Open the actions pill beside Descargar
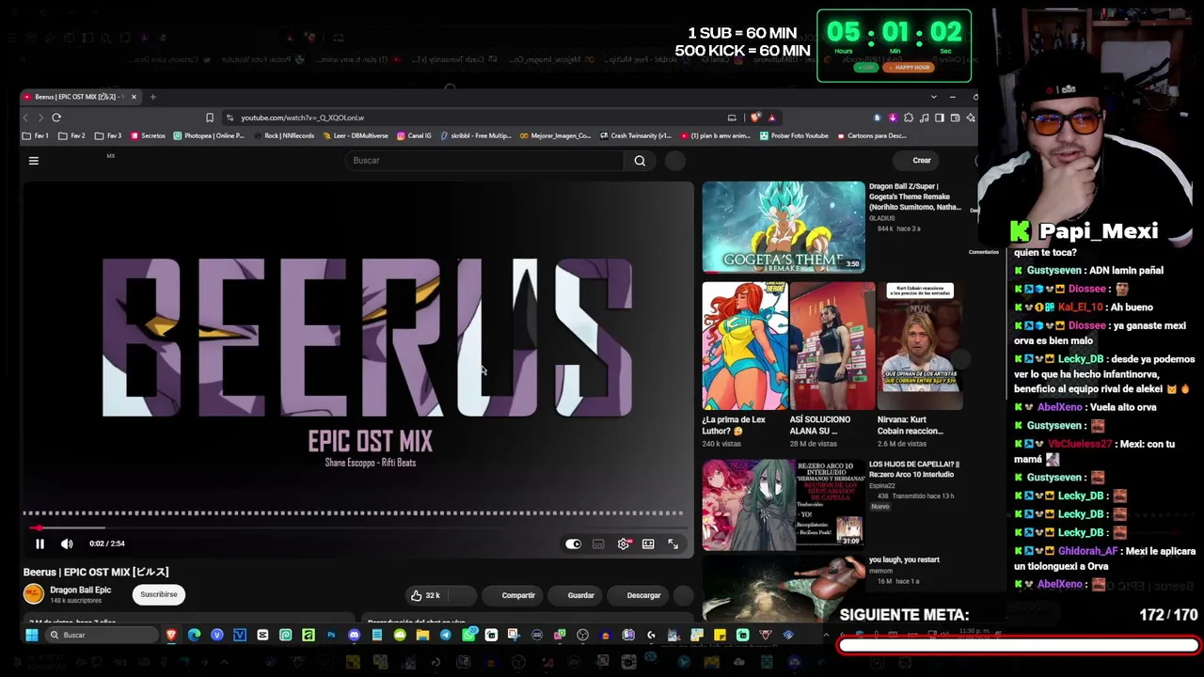This screenshot has width=1204, height=677. pyautogui.click(x=684, y=595)
